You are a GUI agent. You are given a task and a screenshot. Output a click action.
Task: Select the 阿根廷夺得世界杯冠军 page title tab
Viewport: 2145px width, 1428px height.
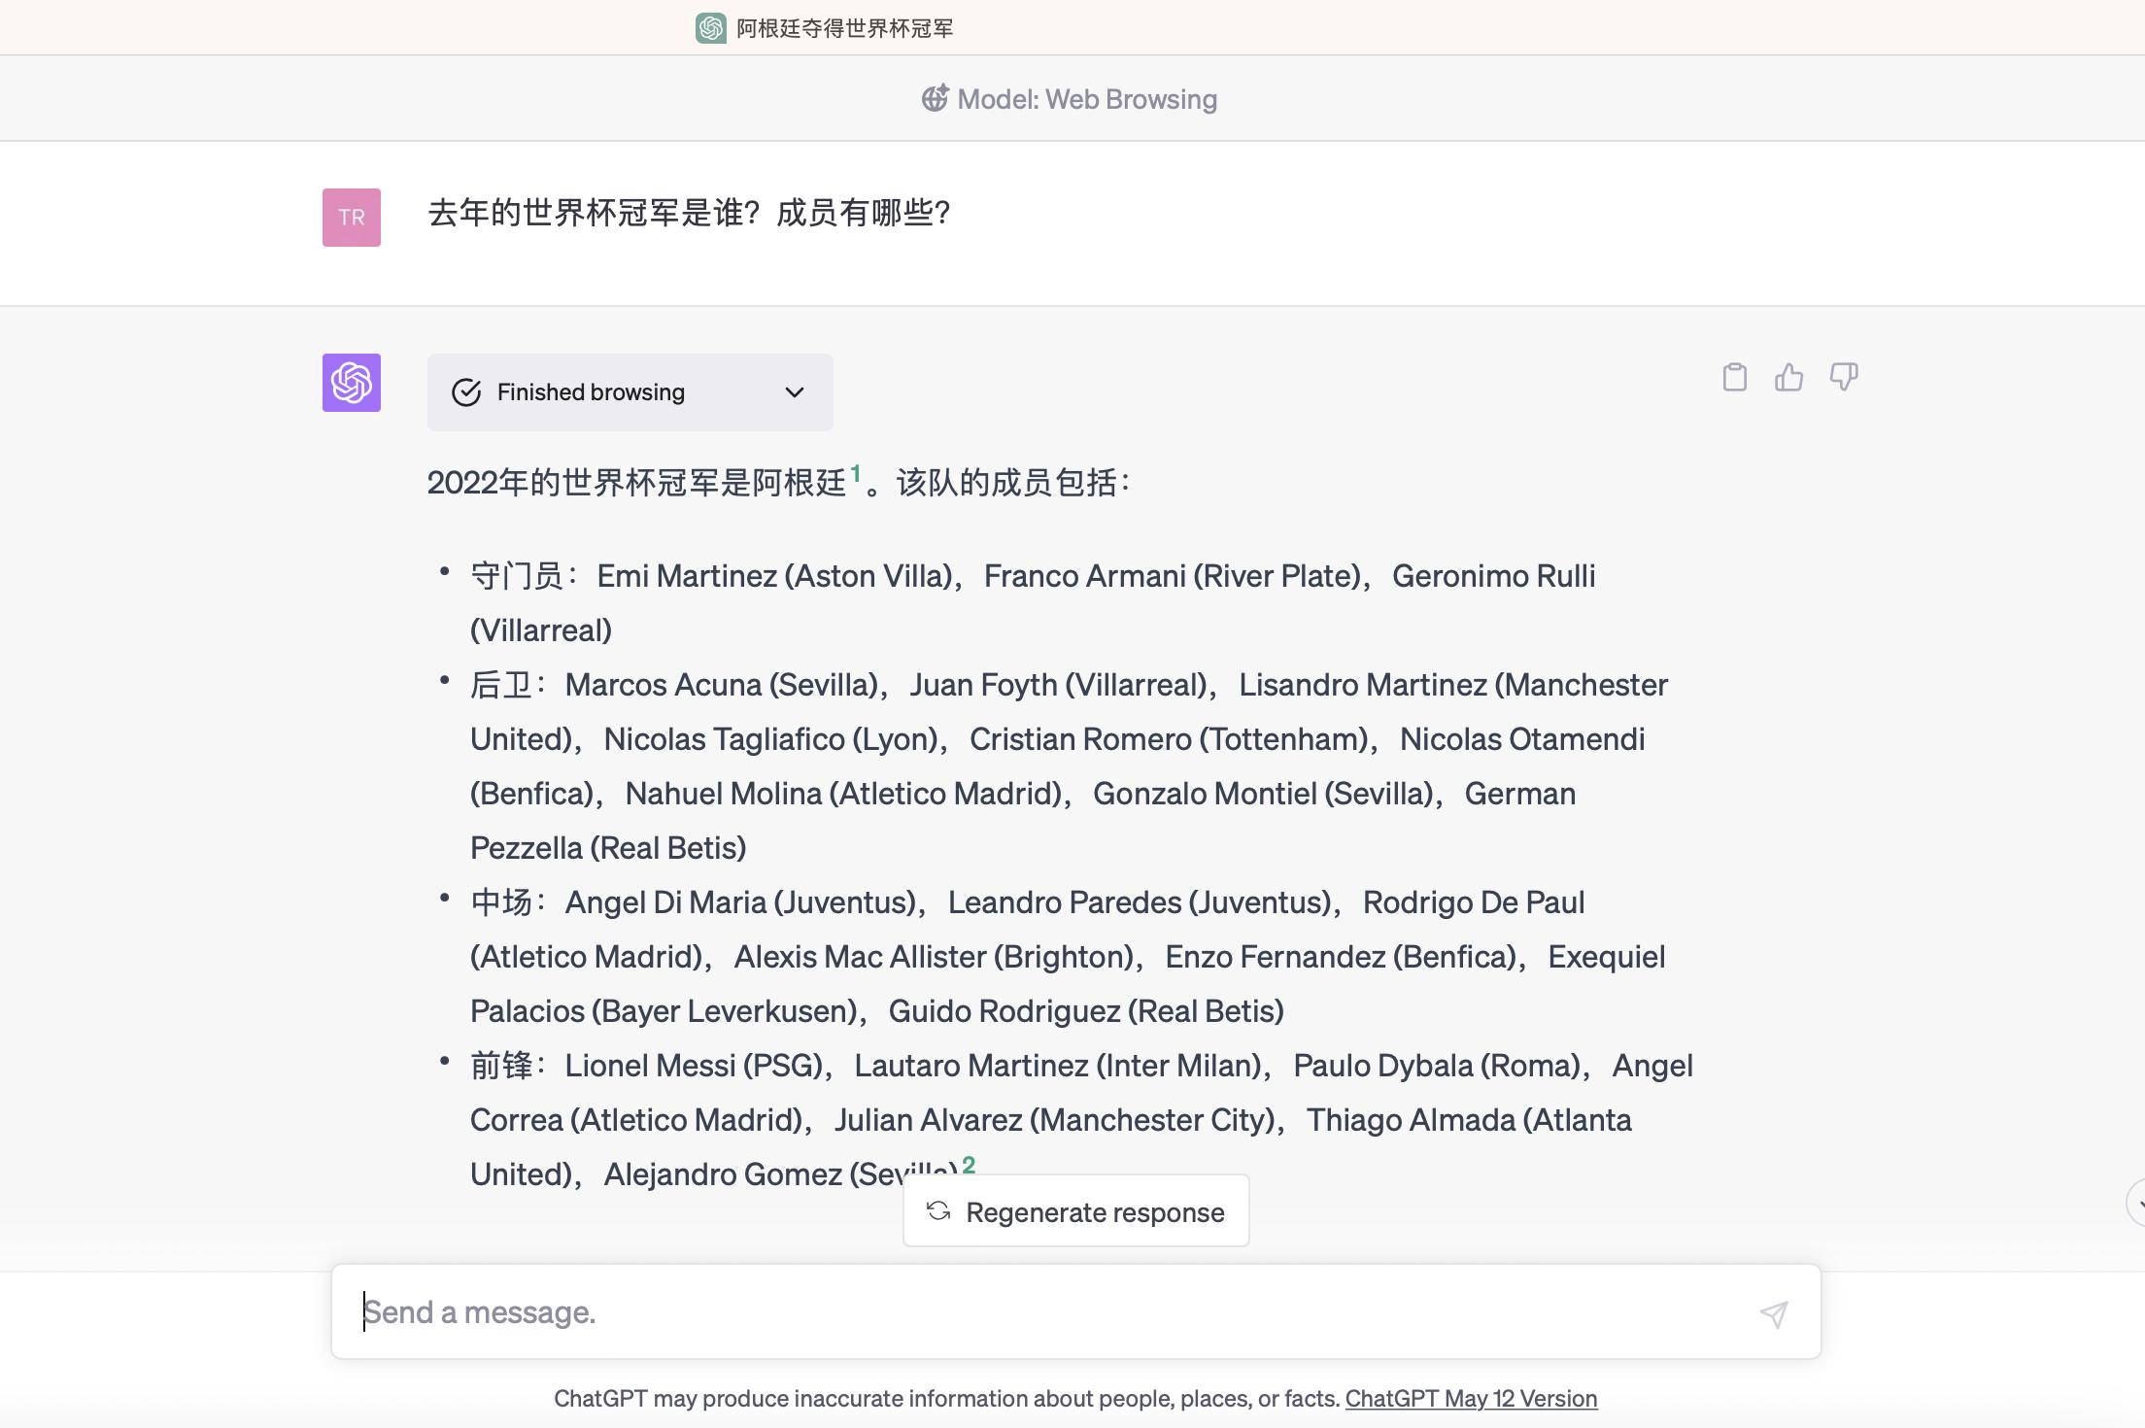844,28
